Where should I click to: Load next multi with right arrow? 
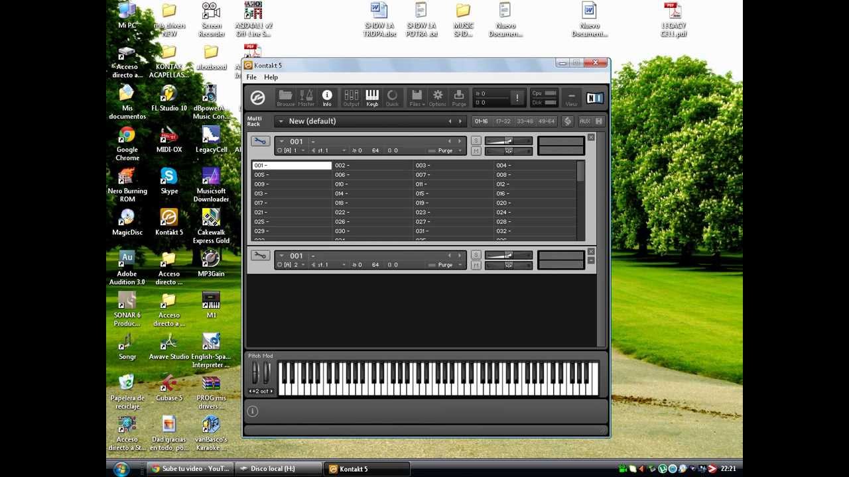[x=460, y=121]
